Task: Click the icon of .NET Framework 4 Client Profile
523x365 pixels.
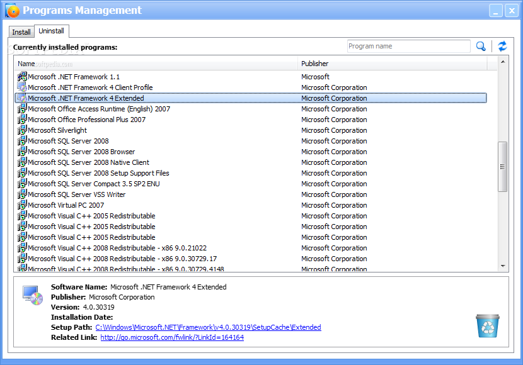Action: pos(22,87)
